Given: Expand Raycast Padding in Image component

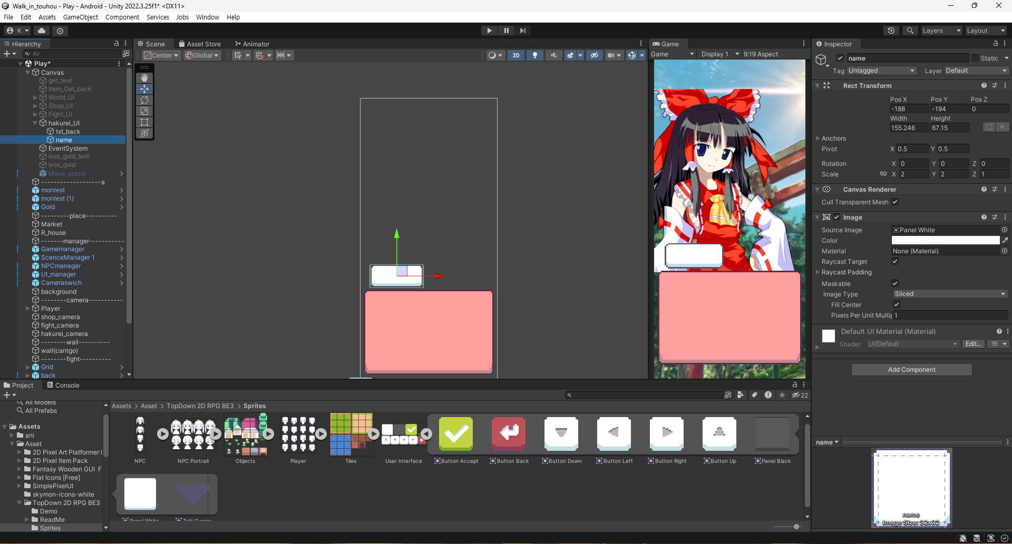Looking at the screenshot, I should coord(818,272).
